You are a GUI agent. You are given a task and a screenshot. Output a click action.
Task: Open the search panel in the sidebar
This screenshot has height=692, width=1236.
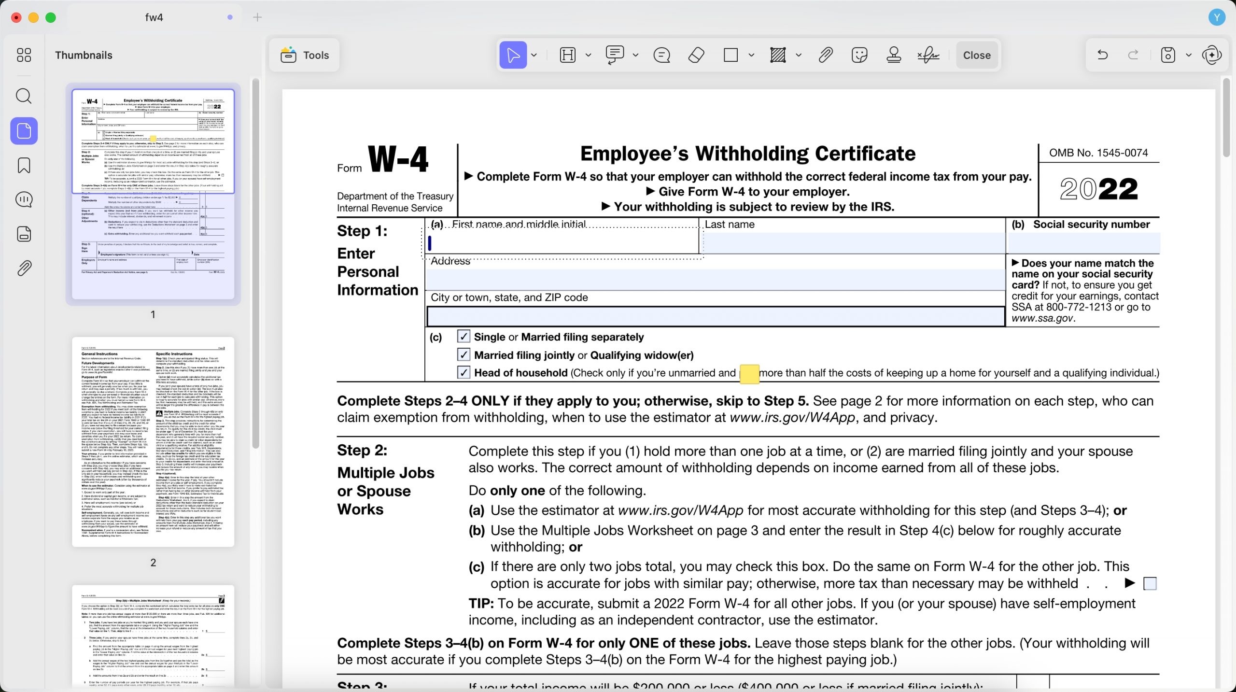click(x=24, y=96)
